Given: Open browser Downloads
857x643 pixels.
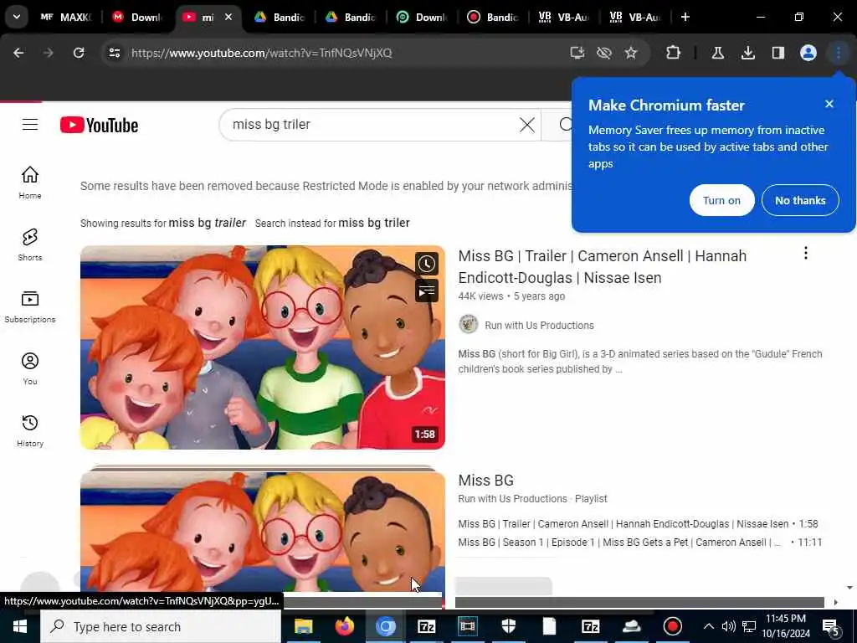Looking at the screenshot, I should (747, 53).
